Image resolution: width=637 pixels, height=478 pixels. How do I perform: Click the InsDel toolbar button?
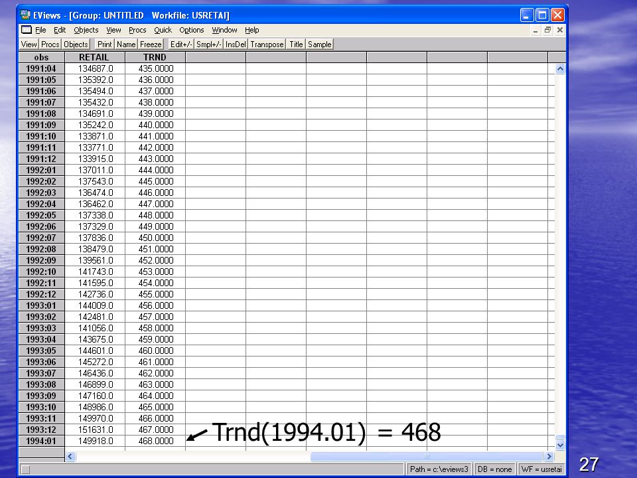point(236,44)
